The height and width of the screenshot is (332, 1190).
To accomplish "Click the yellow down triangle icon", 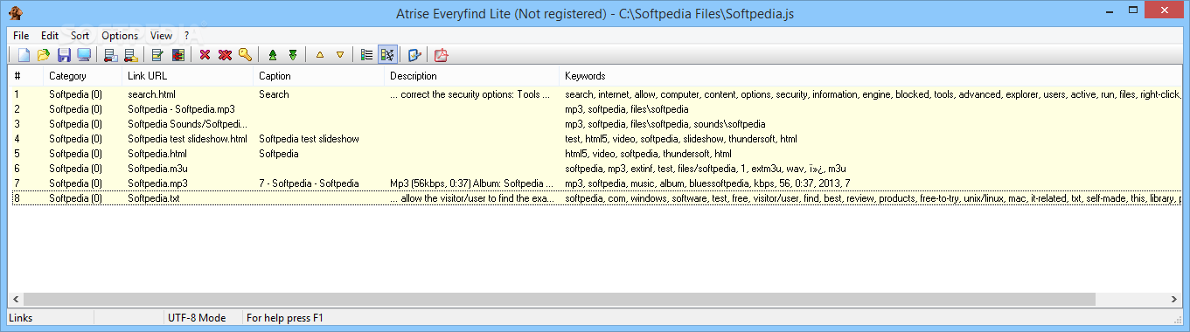I will [339, 55].
